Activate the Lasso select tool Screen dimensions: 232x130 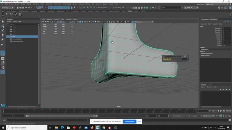click(3, 26)
